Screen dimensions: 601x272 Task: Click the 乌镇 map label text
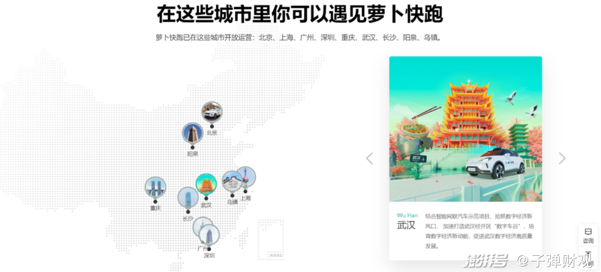pos(232,202)
